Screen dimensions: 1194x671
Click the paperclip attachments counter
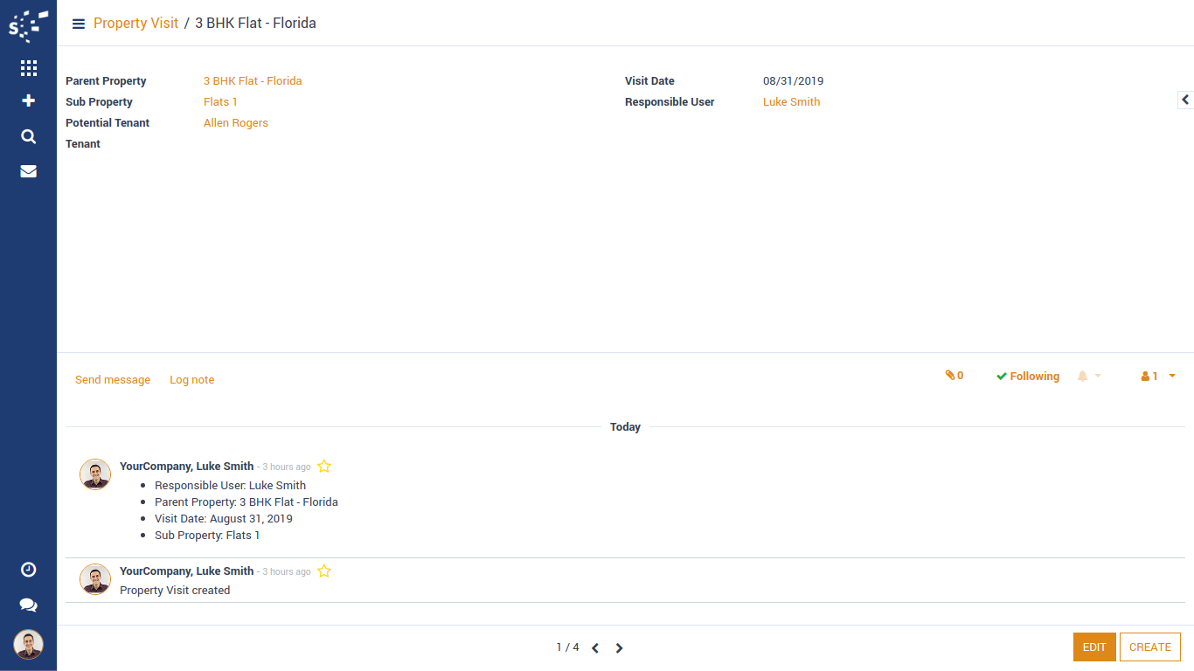954,376
